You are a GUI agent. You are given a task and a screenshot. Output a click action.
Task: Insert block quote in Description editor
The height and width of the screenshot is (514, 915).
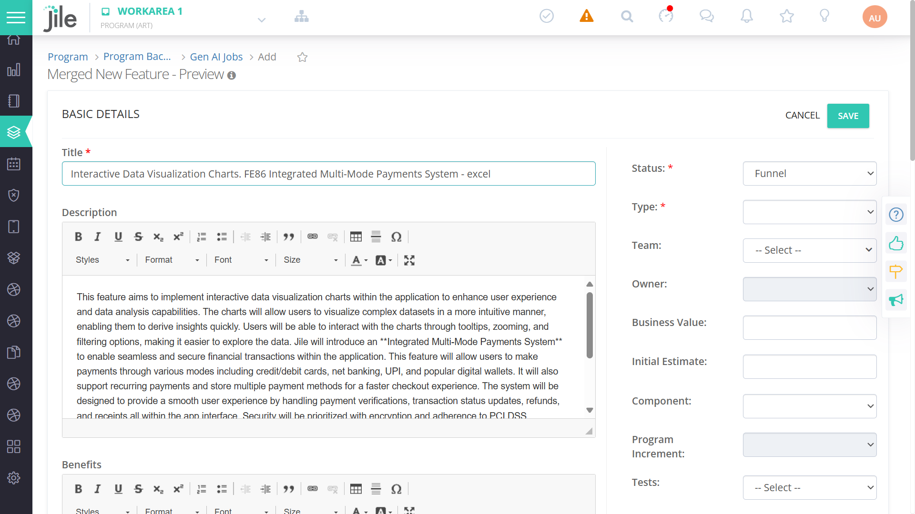click(x=289, y=237)
